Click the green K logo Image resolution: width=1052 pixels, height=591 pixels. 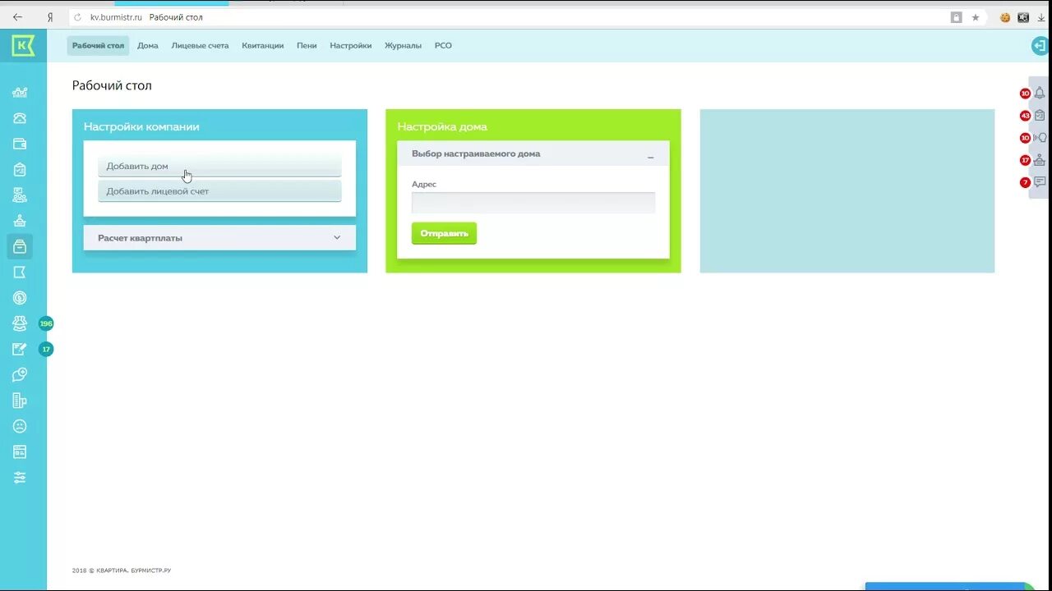(23, 46)
